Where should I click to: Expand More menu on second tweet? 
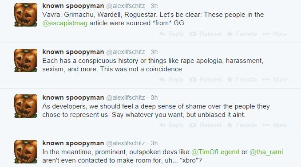click(x=274, y=79)
